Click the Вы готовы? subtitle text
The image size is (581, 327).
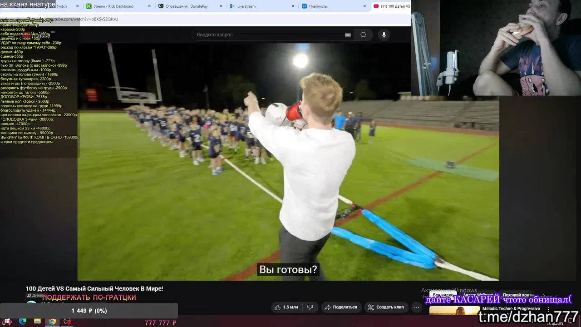click(x=288, y=269)
